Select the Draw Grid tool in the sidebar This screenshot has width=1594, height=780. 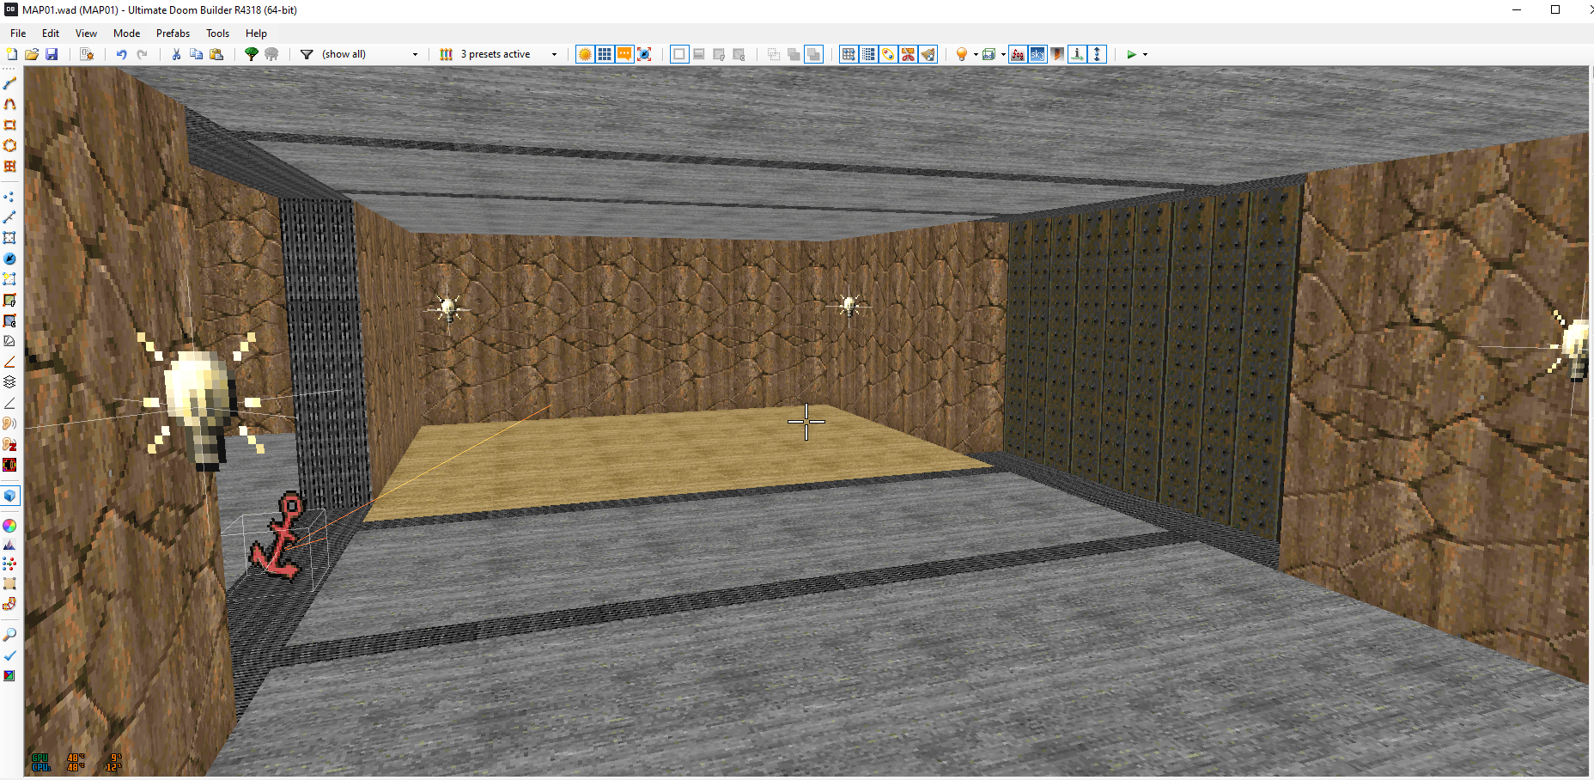(x=10, y=166)
